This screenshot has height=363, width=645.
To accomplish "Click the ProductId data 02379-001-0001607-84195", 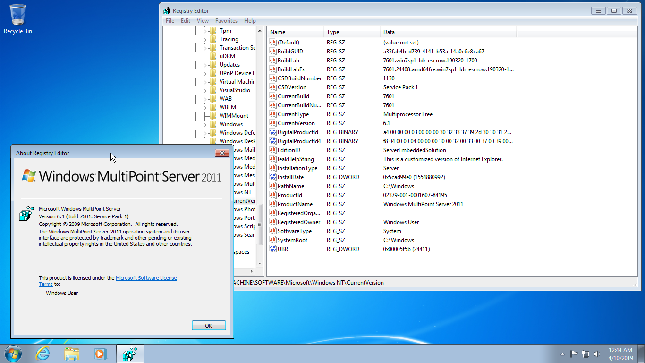I will [415, 195].
